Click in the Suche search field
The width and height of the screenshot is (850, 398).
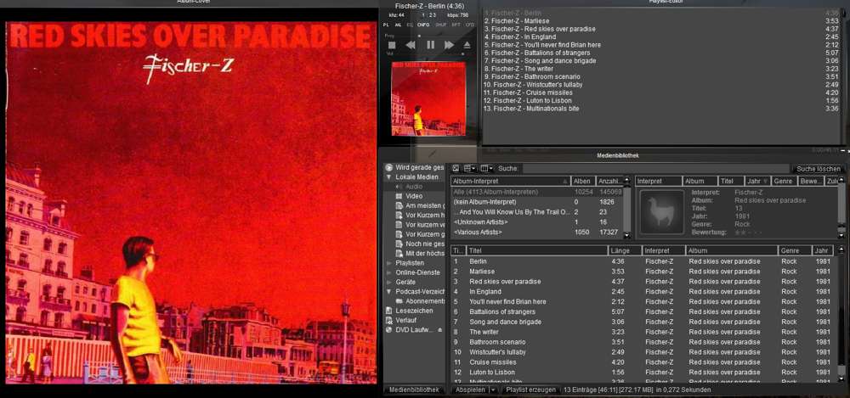click(x=654, y=169)
